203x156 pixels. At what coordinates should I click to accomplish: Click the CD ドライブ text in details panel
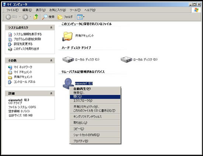point(15,103)
